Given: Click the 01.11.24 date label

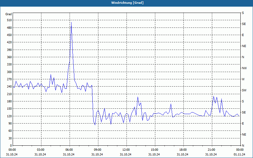Looking at the screenshot, I should (x=240, y=154).
